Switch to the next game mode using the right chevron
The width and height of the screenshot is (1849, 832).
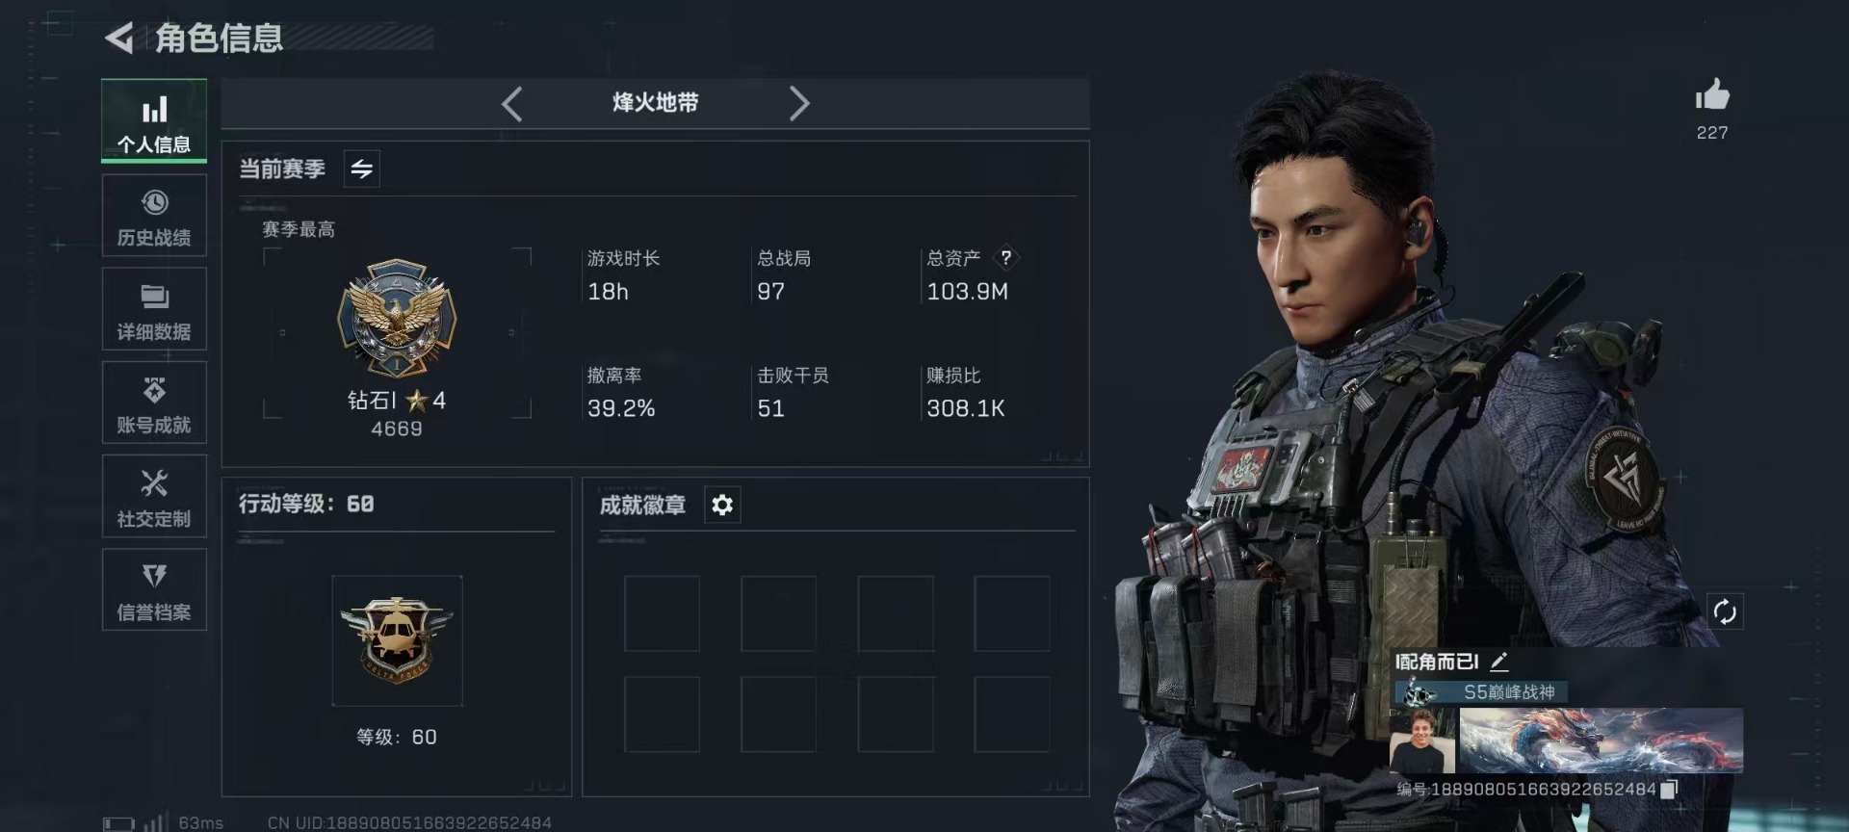798,104
